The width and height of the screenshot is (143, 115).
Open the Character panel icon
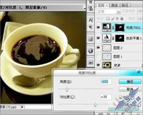coord(90,20)
